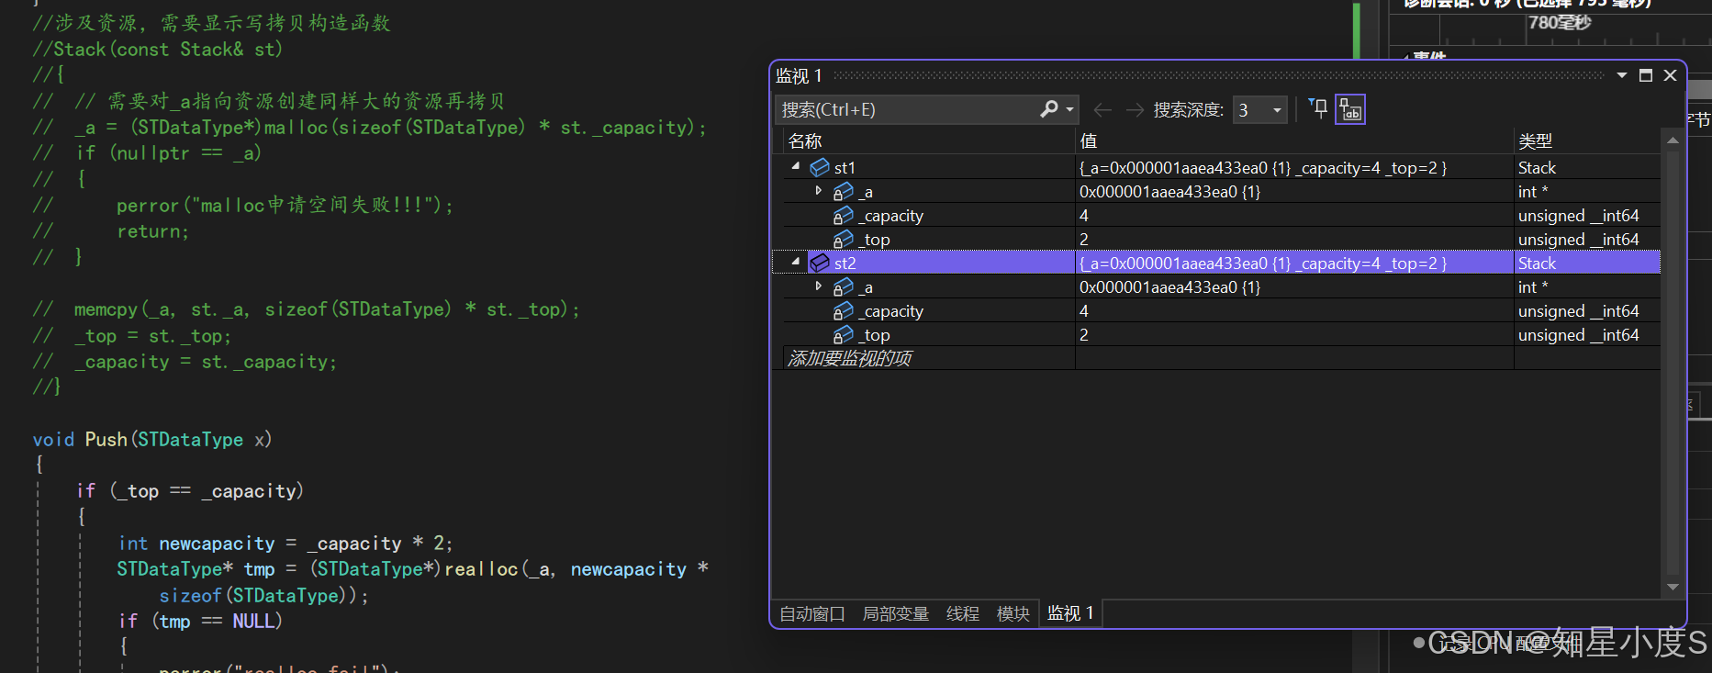
Task: Click the next search result arrow
Action: coord(1135,110)
